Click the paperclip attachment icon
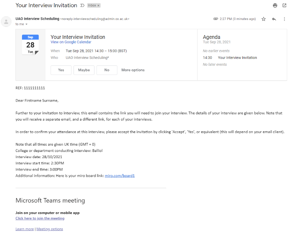Viewport: 290px width, 237px height. [215, 19]
